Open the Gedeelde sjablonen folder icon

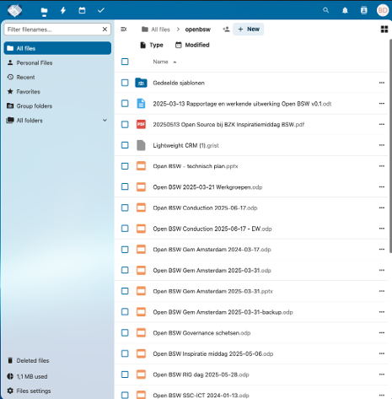pyautogui.click(x=141, y=83)
